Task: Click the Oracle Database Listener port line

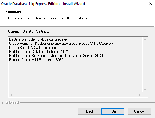Action: 39,52
